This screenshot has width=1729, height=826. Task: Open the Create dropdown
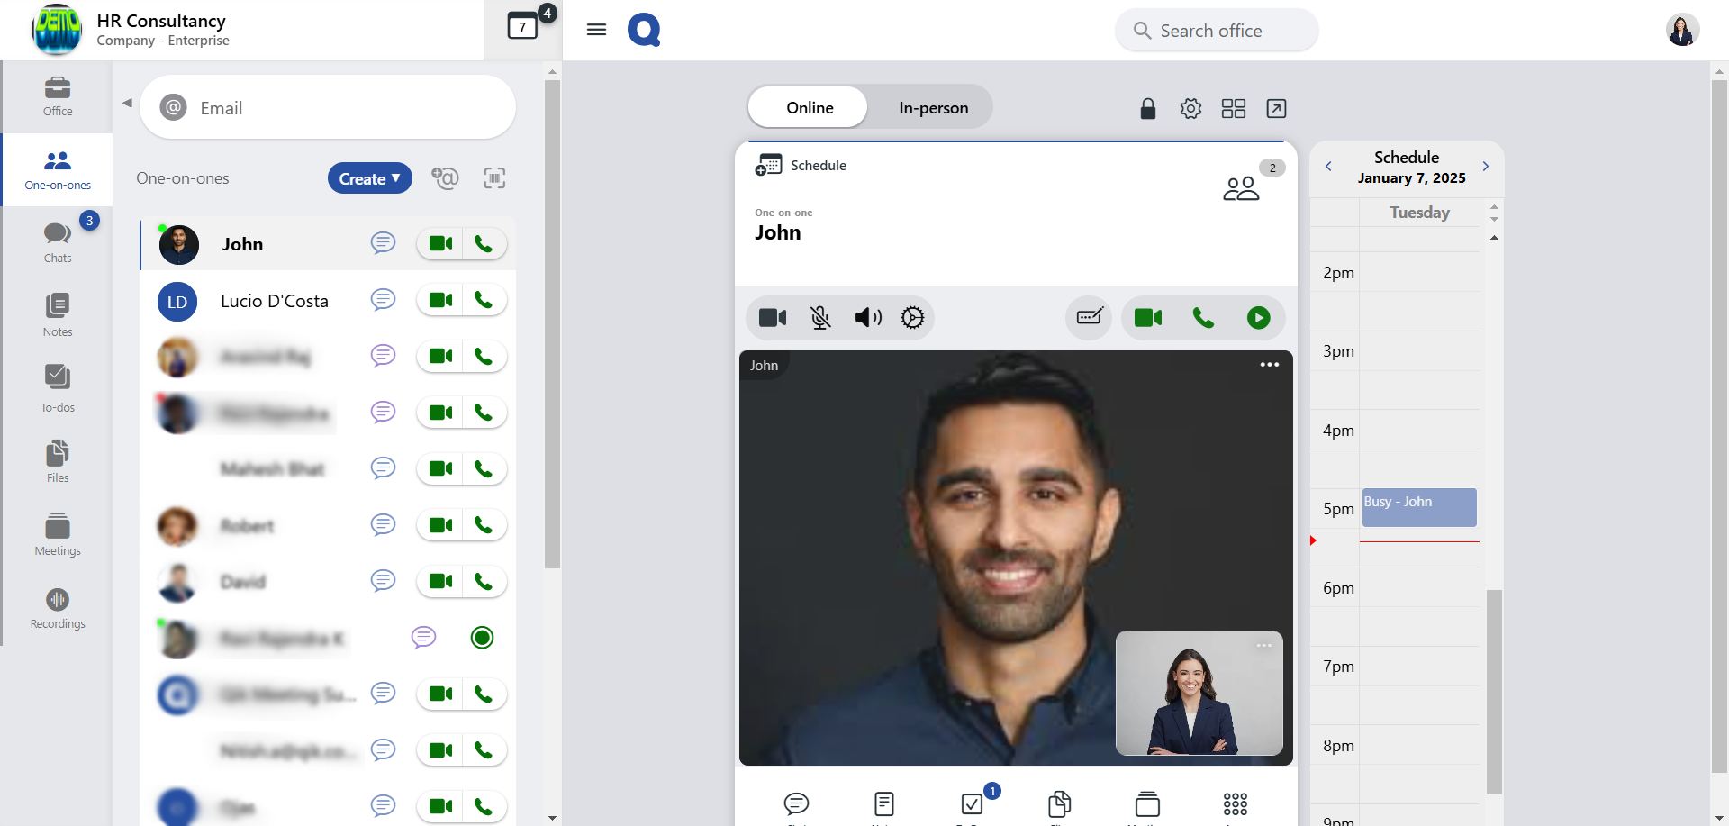pyautogui.click(x=370, y=178)
